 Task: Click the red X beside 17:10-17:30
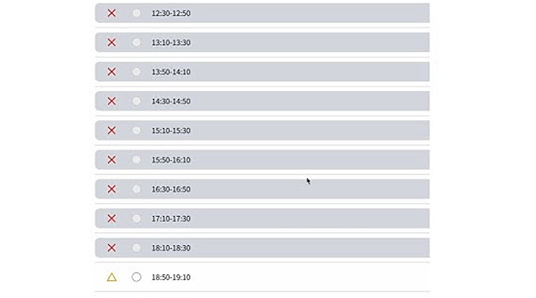point(112,218)
